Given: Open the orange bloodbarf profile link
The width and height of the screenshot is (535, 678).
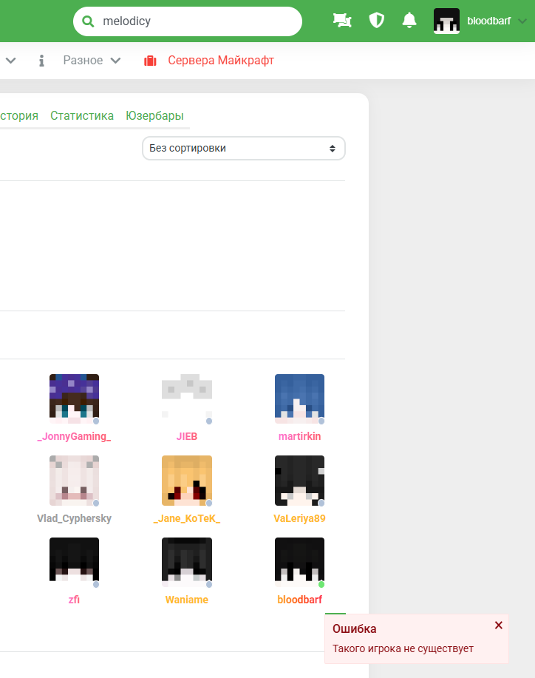Looking at the screenshot, I should (299, 600).
